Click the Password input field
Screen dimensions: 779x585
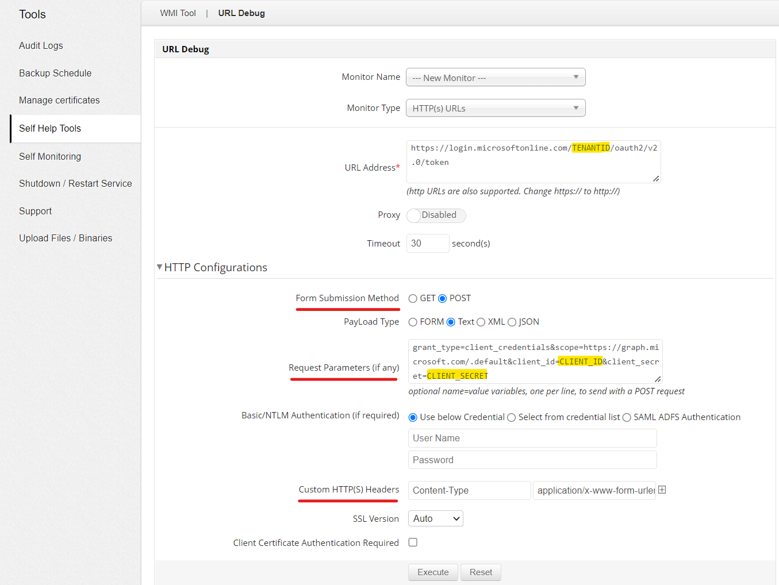click(532, 460)
